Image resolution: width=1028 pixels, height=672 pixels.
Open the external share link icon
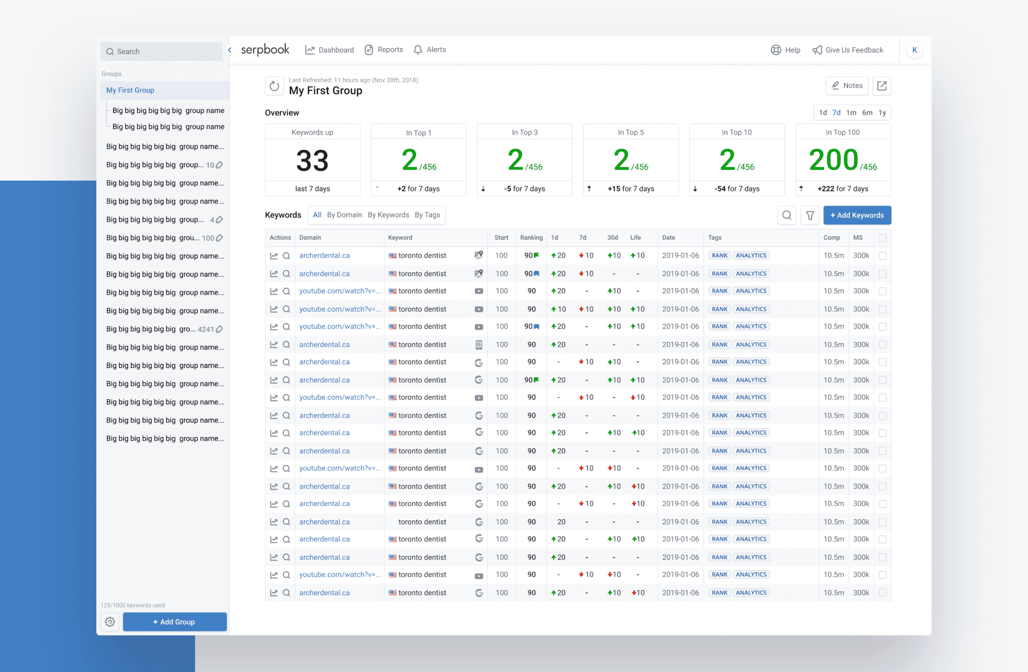[x=882, y=86]
